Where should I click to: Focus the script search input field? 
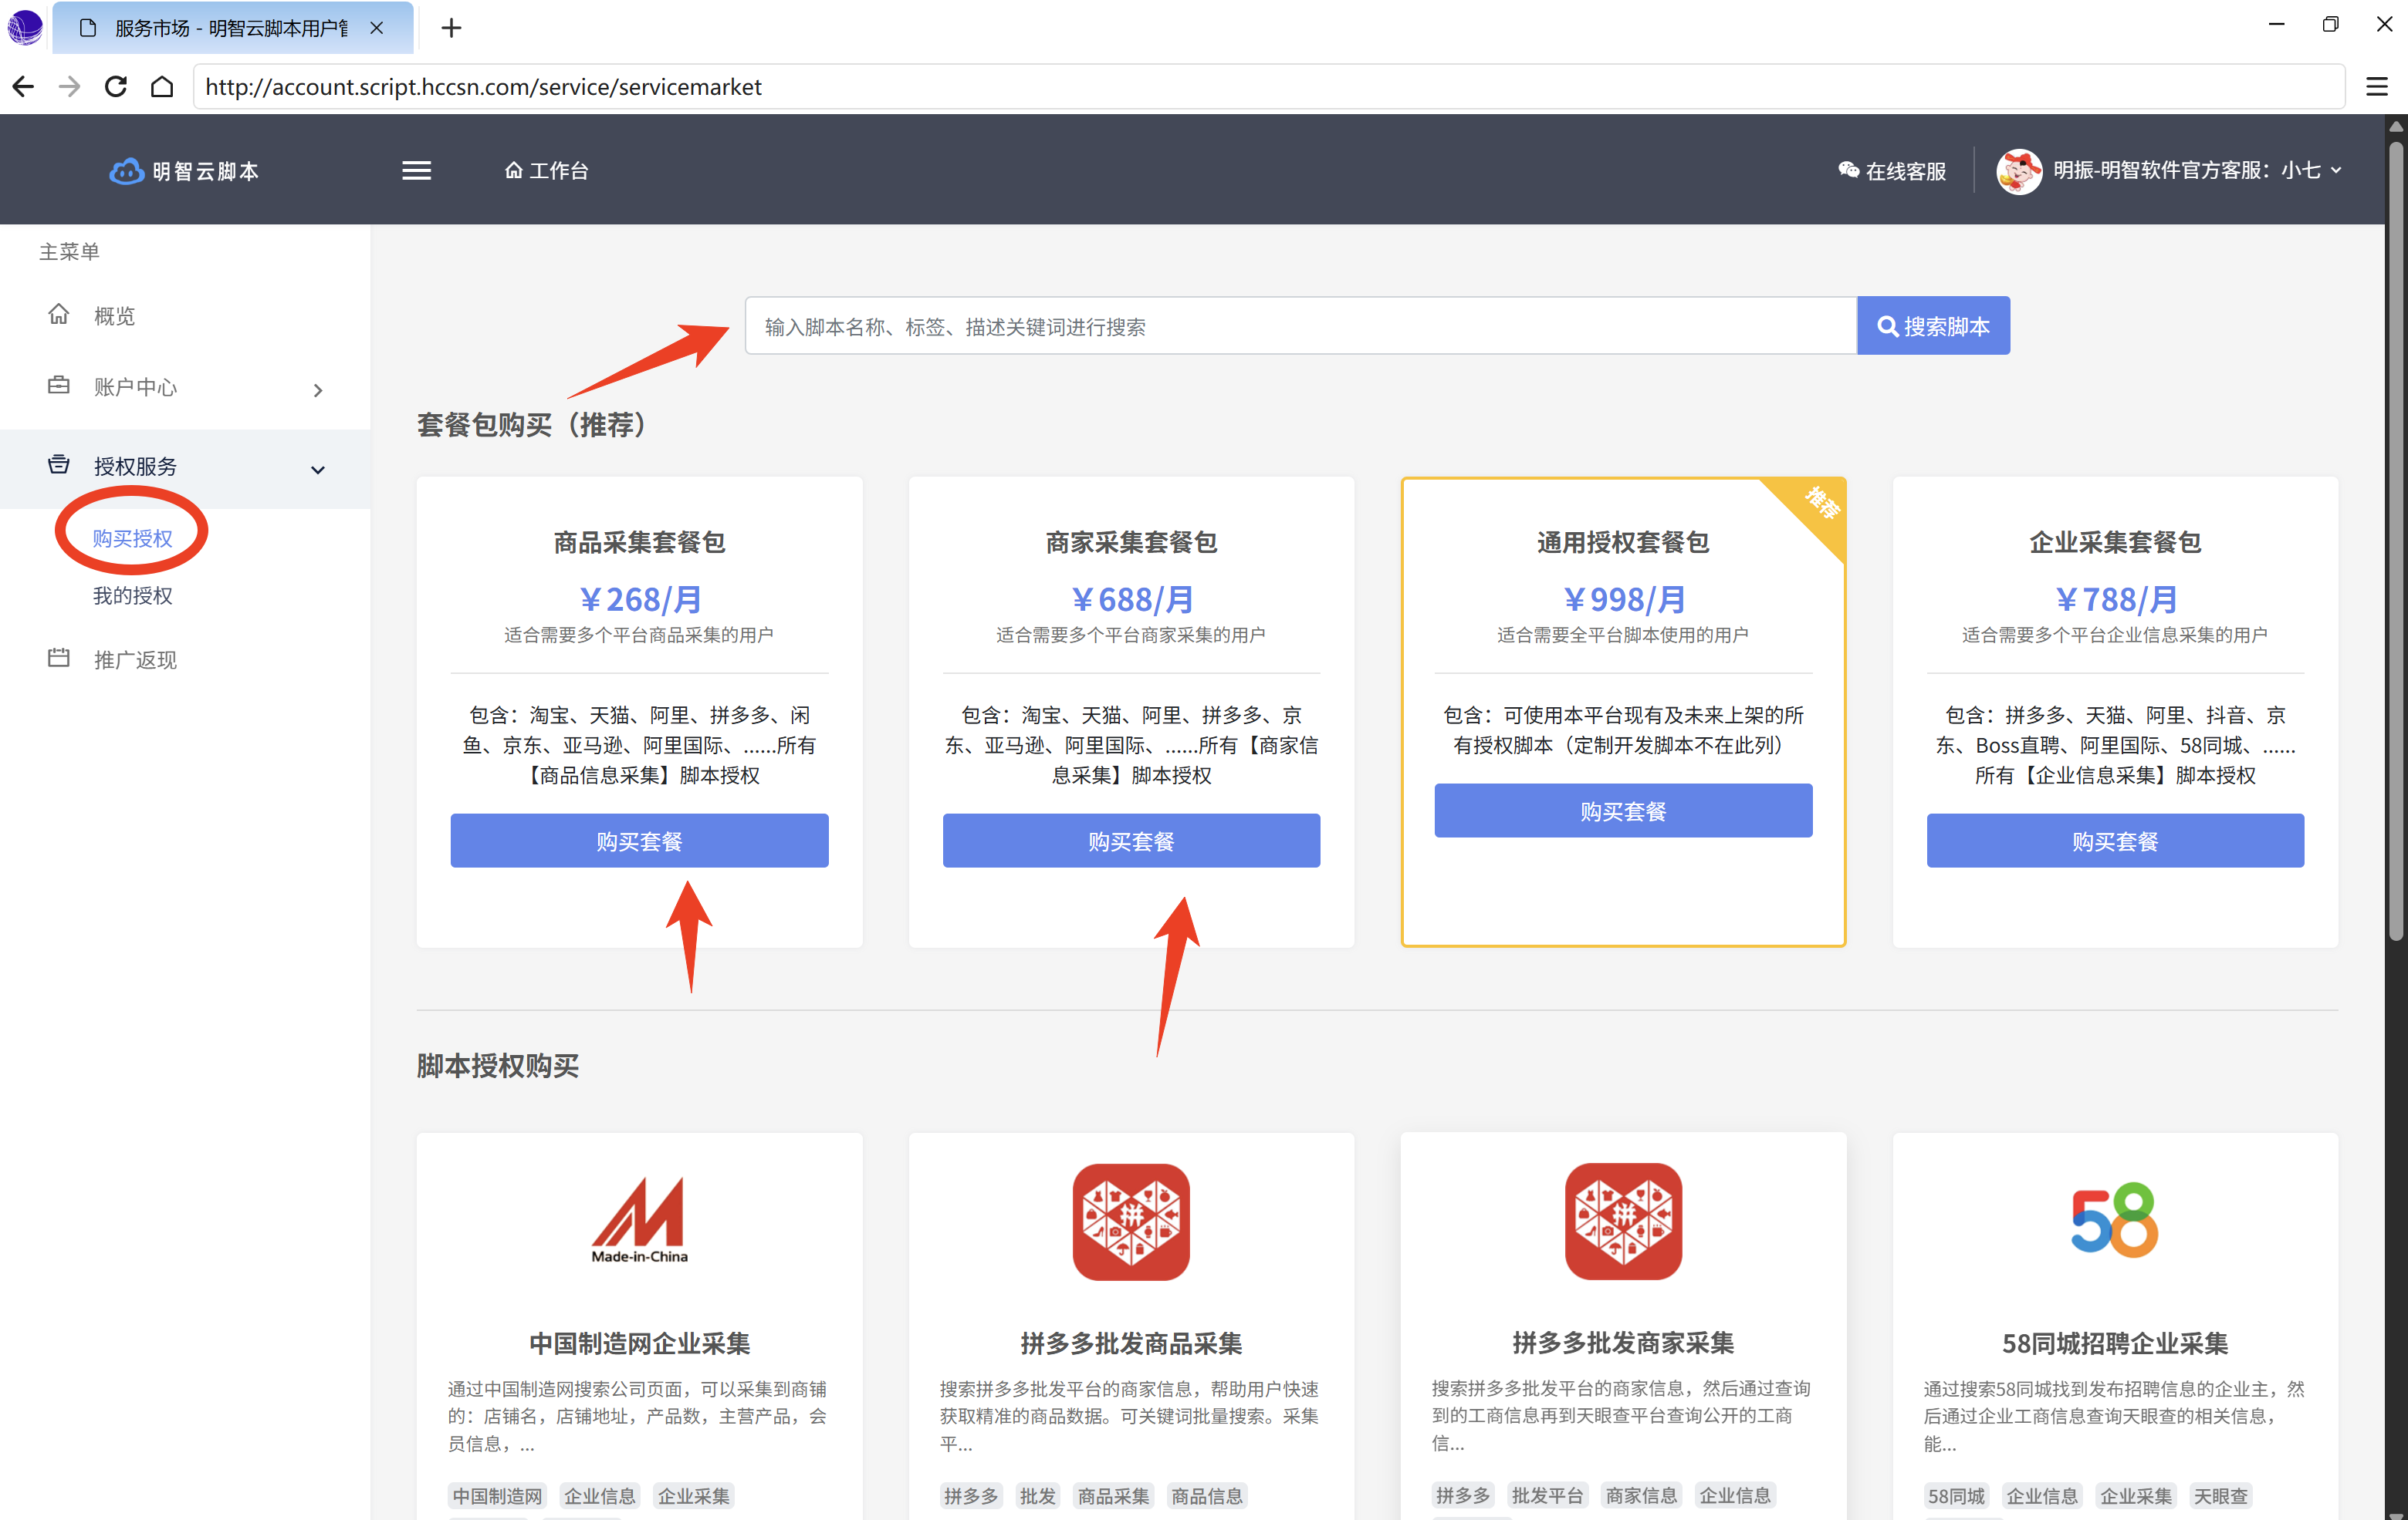point(1300,325)
